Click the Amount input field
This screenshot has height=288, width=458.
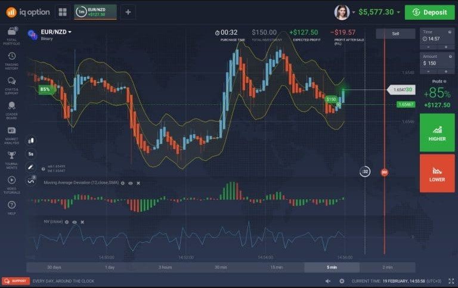tap(437, 63)
